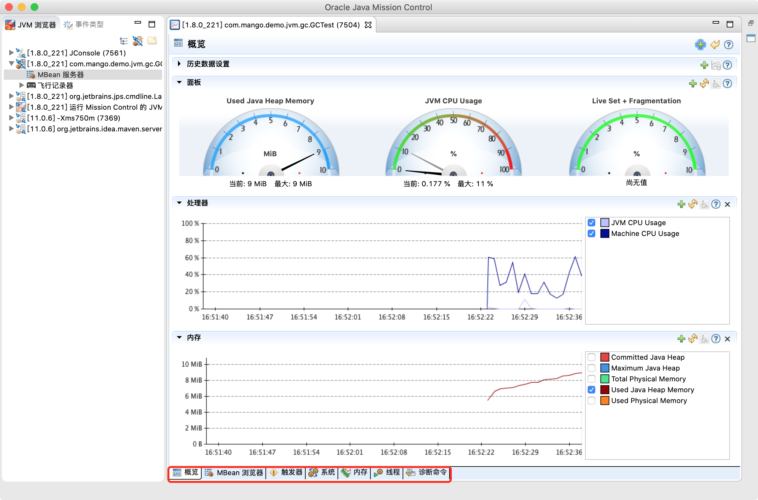758x500 pixels.
Task: Add attribute to 内存 chart
Action: coord(681,339)
